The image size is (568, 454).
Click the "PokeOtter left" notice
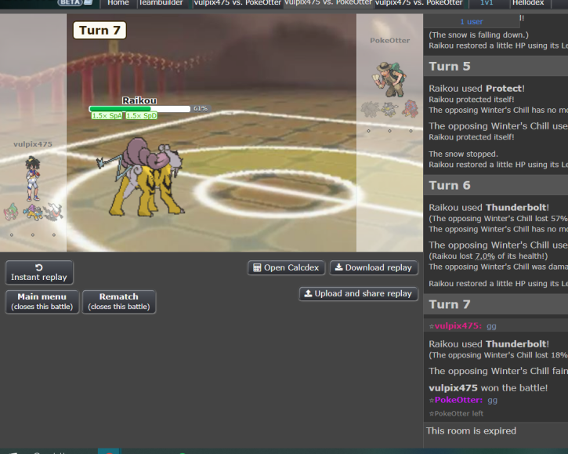pyautogui.click(x=456, y=413)
